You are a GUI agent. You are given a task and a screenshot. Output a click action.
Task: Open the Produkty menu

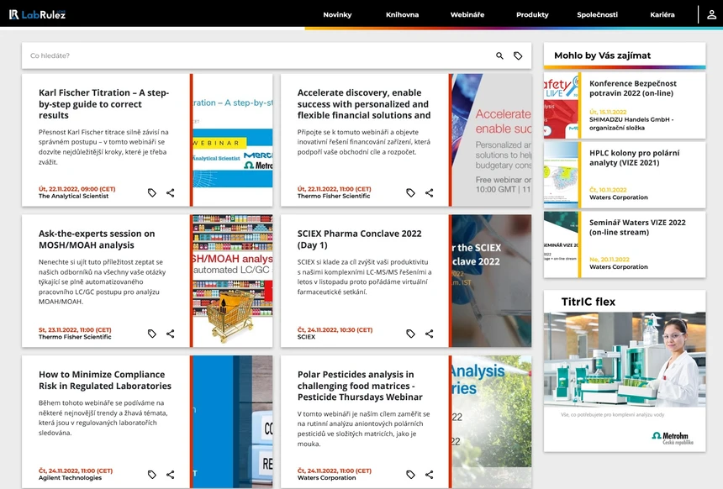(x=532, y=15)
